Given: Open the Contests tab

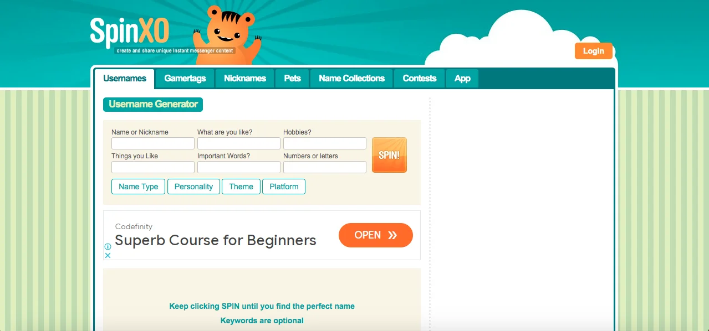Looking at the screenshot, I should click(420, 79).
